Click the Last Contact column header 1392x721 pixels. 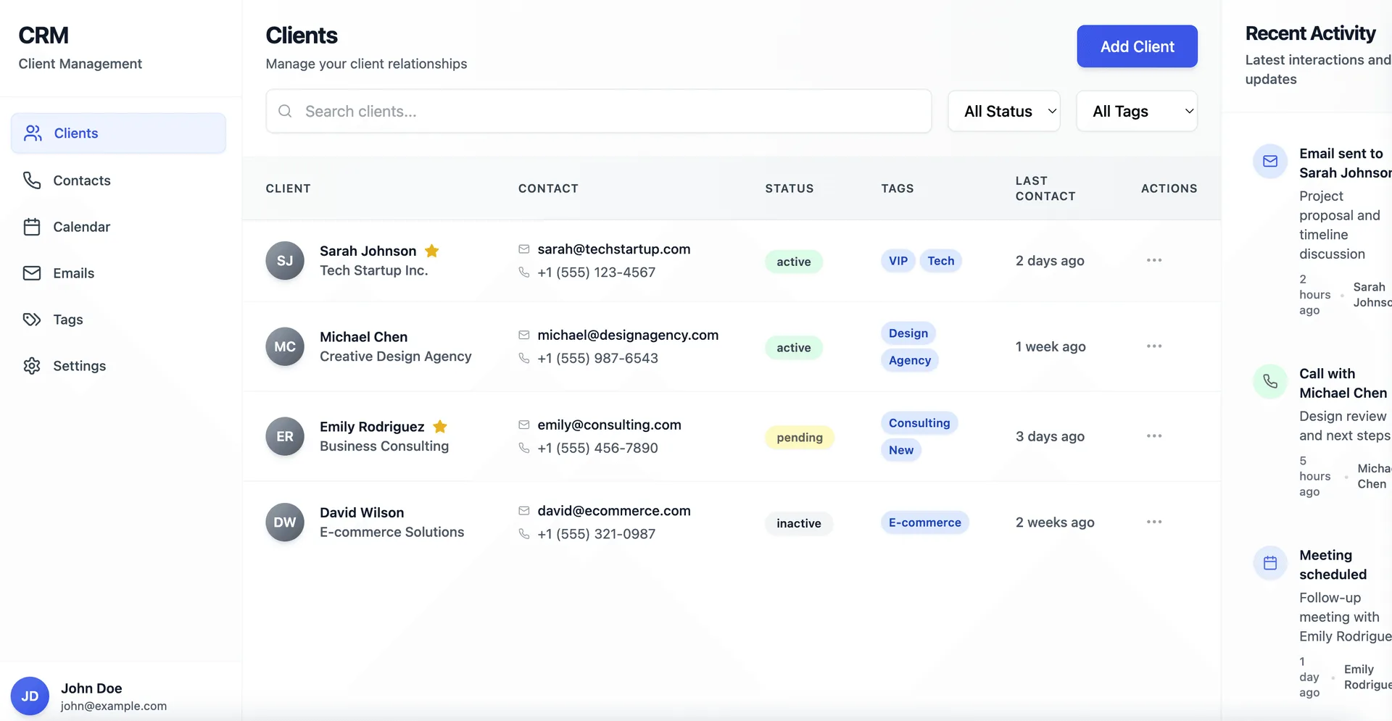click(x=1045, y=188)
